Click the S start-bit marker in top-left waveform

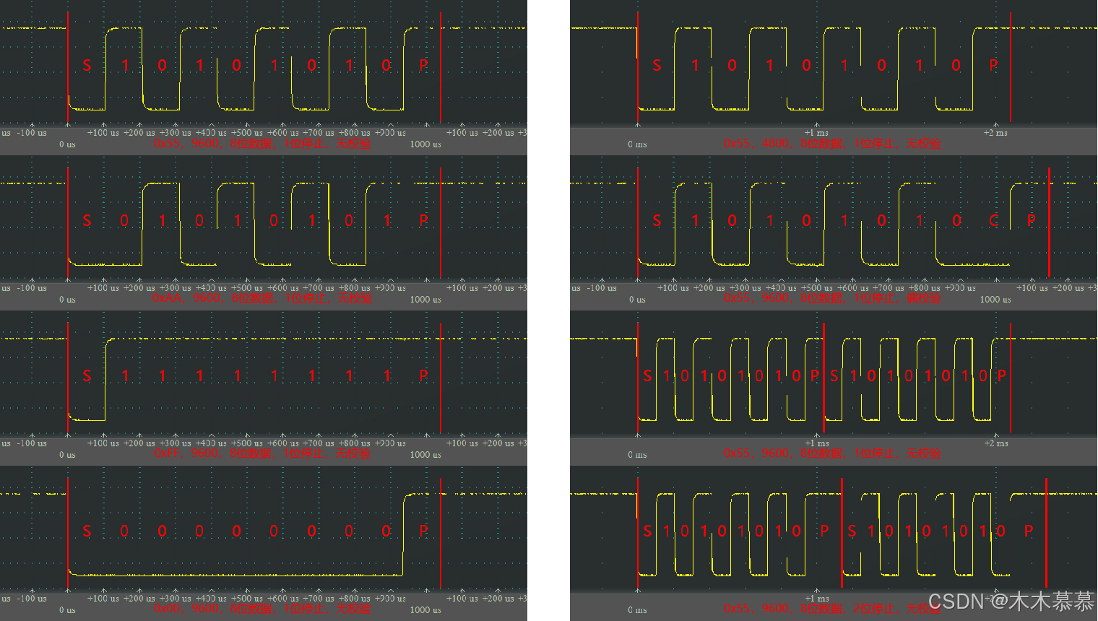pyautogui.click(x=87, y=65)
